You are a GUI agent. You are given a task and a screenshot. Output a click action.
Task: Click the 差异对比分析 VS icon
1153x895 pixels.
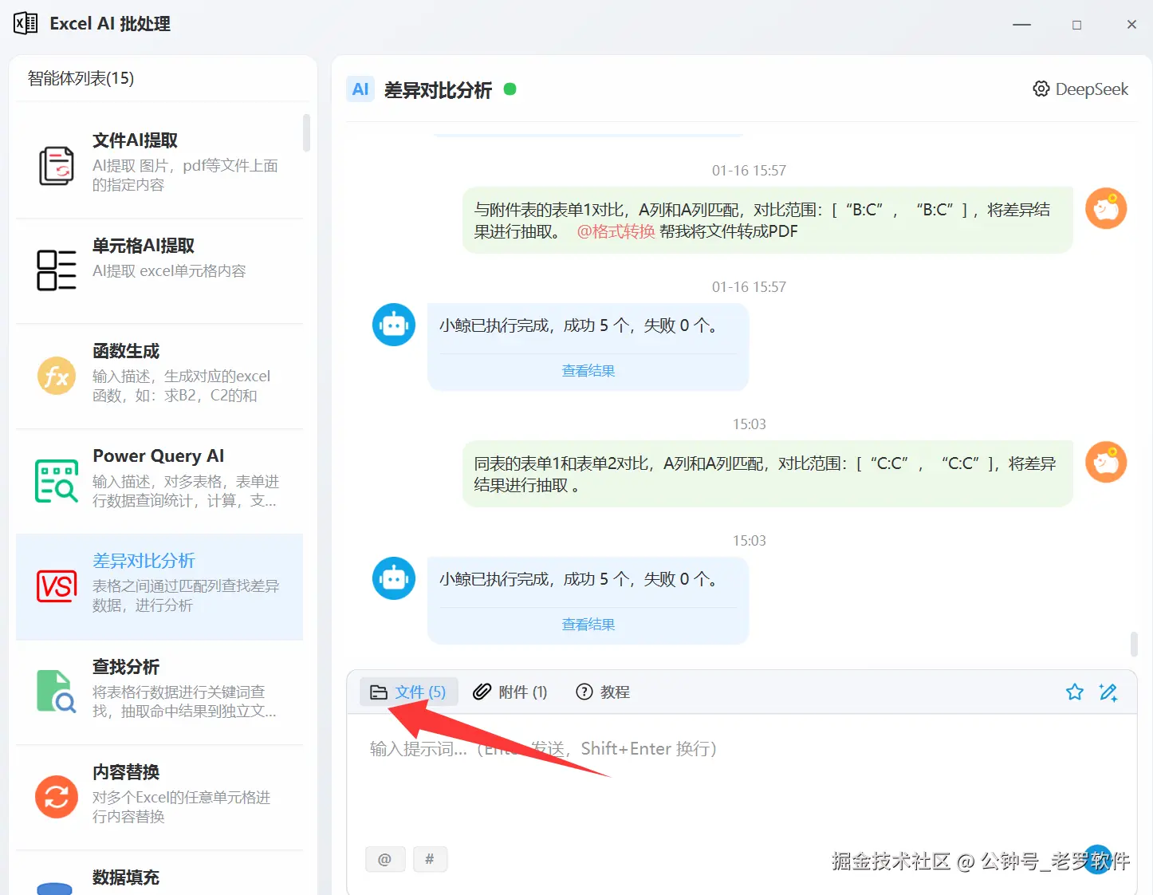coord(57,586)
